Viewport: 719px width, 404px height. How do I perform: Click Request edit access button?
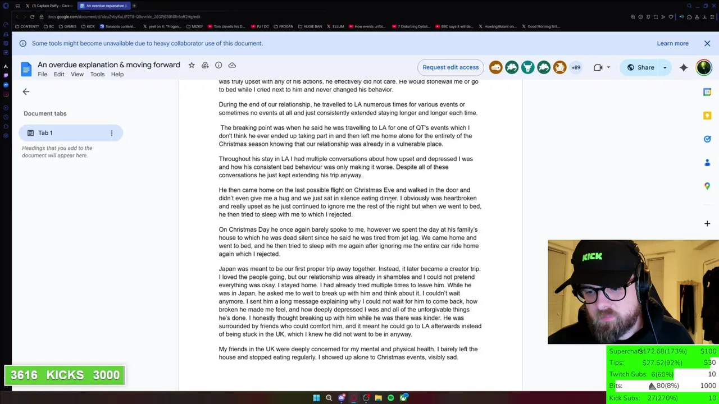tap(450, 67)
